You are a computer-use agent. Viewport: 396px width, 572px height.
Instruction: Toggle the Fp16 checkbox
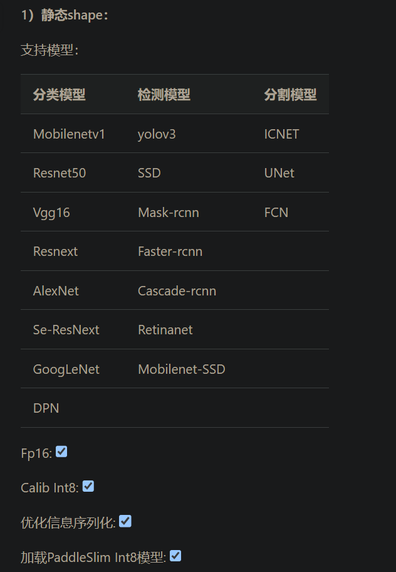(61, 451)
